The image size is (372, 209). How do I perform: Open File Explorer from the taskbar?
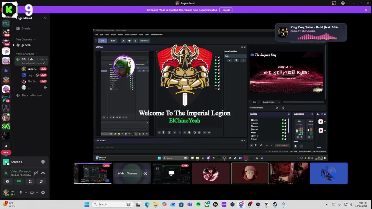point(156,204)
